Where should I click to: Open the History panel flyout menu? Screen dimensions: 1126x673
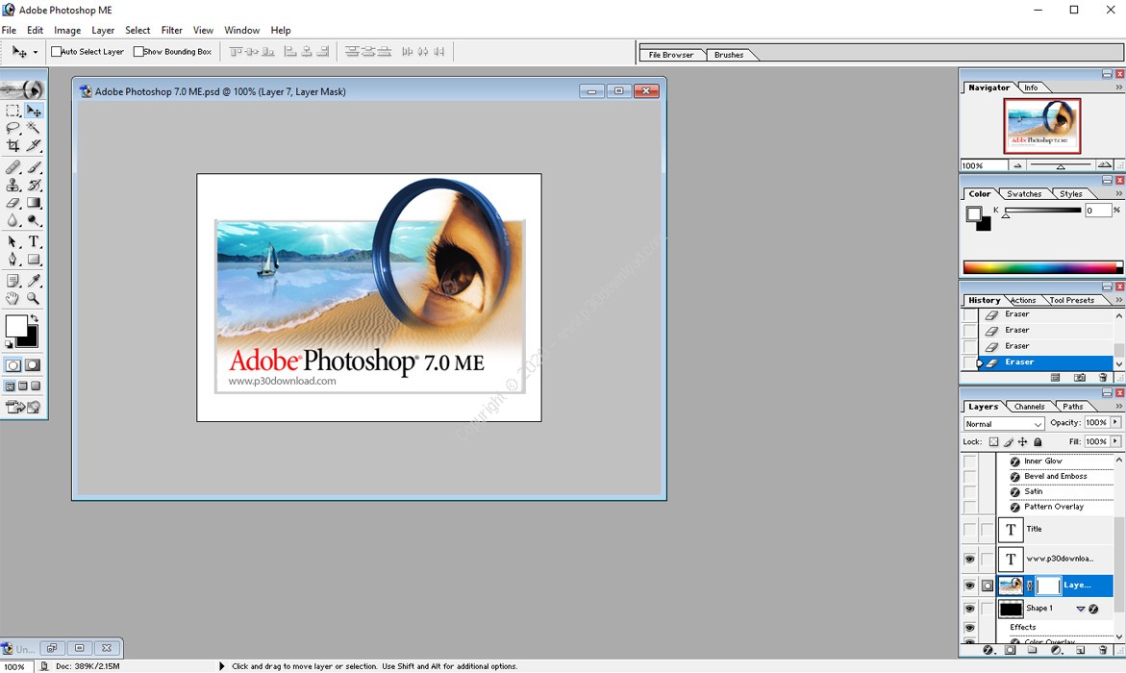pyautogui.click(x=1119, y=300)
